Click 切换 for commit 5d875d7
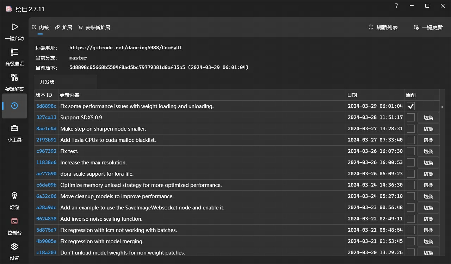Image resolution: width=451 pixels, height=264 pixels. pos(428,230)
